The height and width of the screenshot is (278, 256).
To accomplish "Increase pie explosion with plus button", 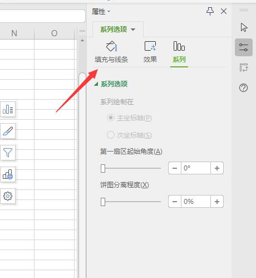I will pyautogui.click(x=217, y=202).
